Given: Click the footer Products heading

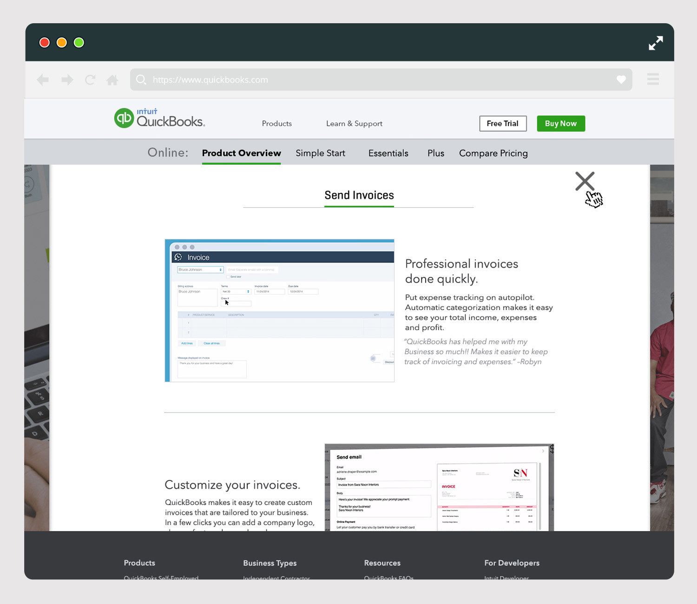Looking at the screenshot, I should pyautogui.click(x=139, y=563).
